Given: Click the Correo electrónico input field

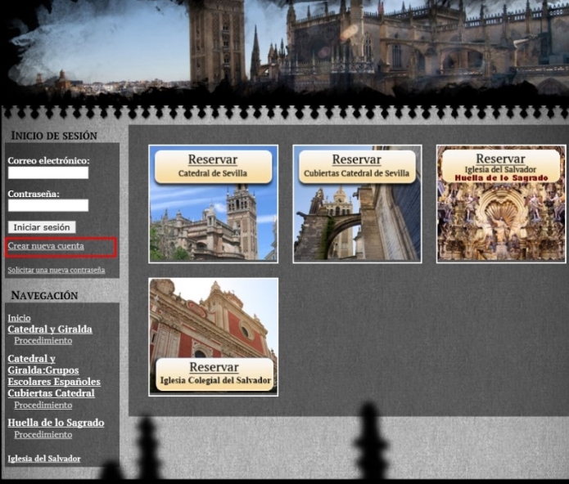Looking at the screenshot, I should click(48, 173).
